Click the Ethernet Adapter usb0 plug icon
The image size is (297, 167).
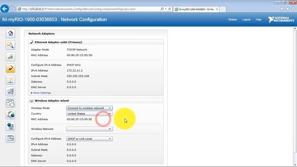(32, 42)
